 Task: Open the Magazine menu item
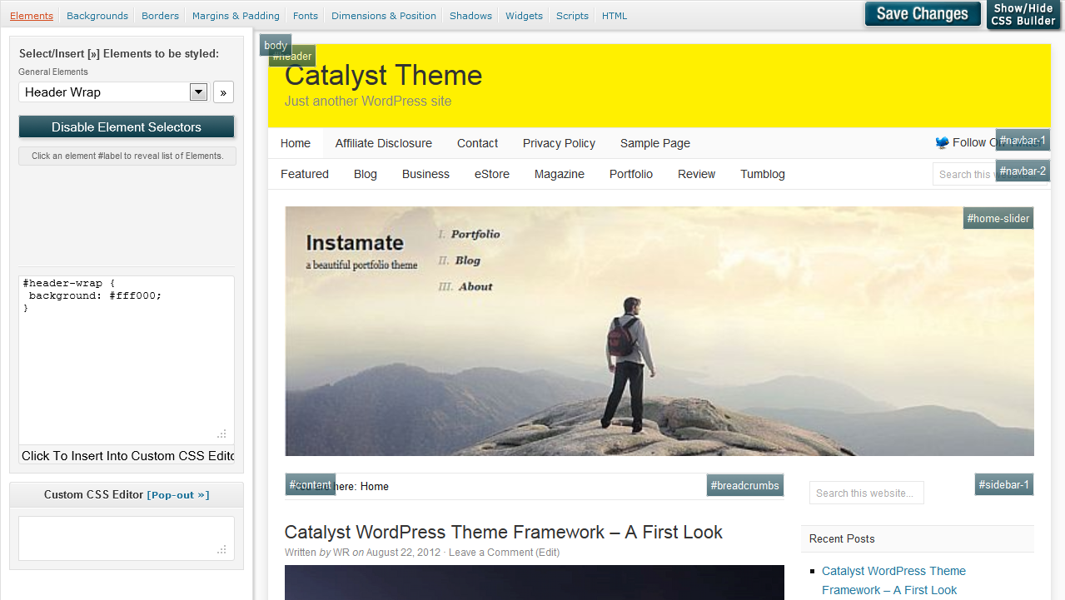[x=560, y=174]
